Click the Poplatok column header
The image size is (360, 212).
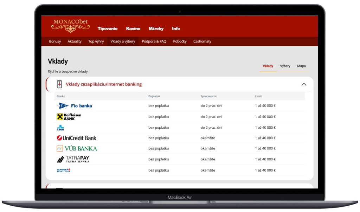click(154, 96)
